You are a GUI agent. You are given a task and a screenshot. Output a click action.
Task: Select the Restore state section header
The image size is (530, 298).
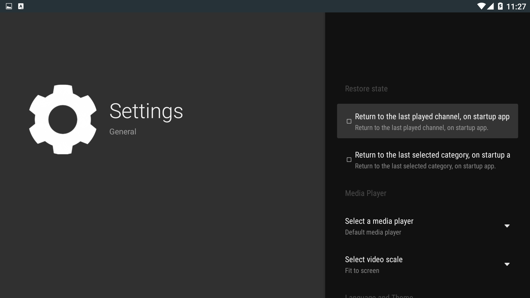tap(366, 89)
